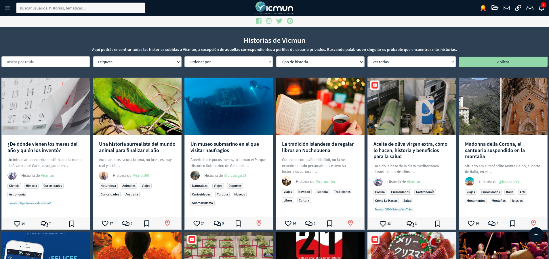Viewport: 549px width, 259px height.
Task: Open the shipwreck diver story thumbnail
Action: [229, 106]
